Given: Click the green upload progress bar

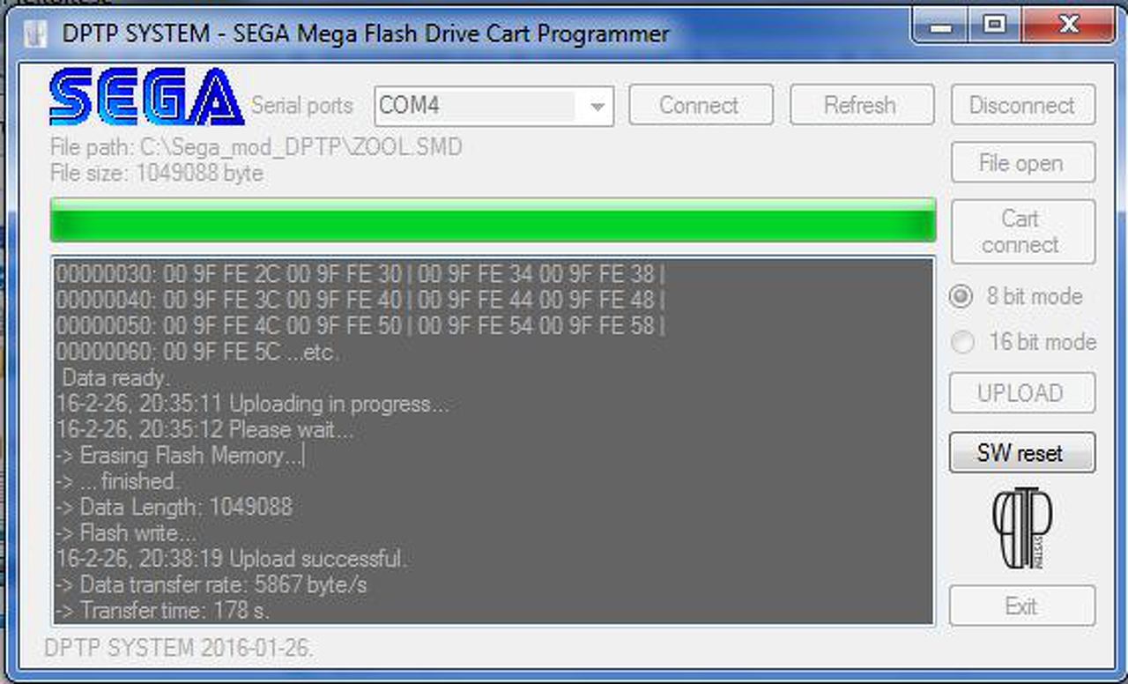Looking at the screenshot, I should click(493, 220).
